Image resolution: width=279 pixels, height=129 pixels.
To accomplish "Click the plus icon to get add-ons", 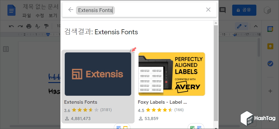I will click(x=270, y=91).
